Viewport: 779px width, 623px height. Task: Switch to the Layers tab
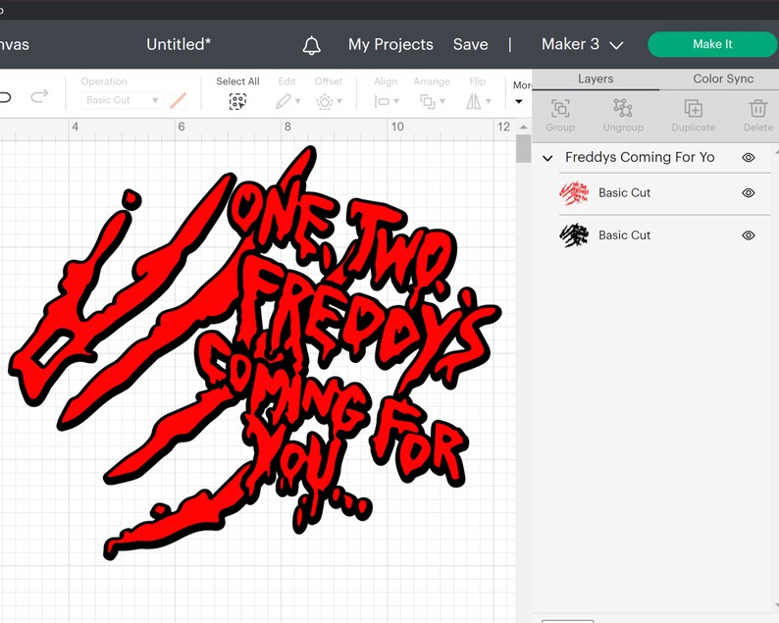(x=596, y=79)
